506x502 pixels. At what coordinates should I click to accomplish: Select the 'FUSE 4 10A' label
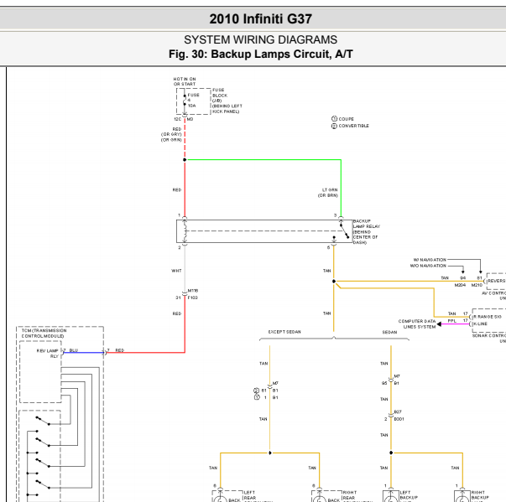193,101
